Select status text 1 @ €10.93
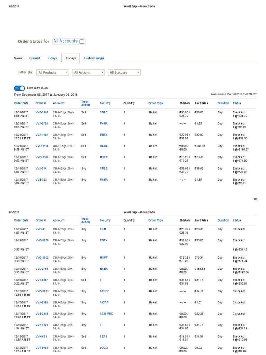266x355 pixels. (240, 340)
